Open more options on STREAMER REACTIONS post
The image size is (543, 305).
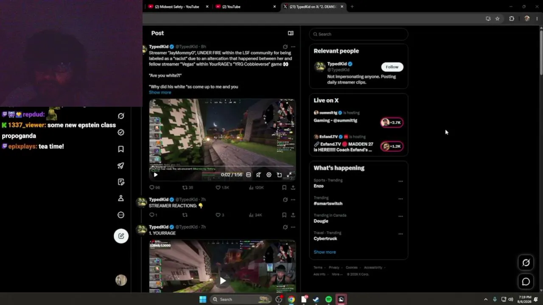coord(293,200)
